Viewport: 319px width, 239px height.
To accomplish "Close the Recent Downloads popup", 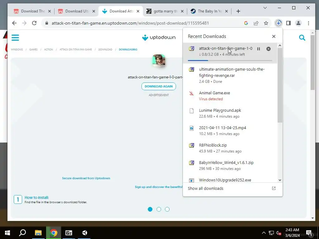I will (x=274, y=36).
